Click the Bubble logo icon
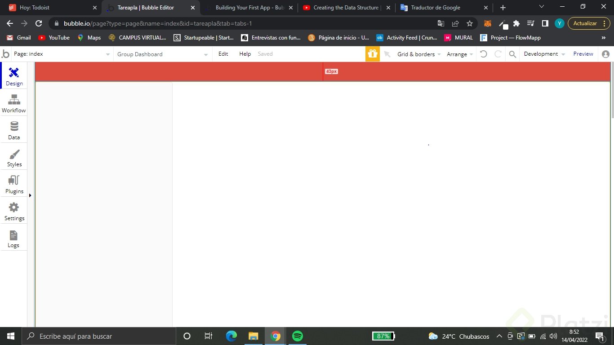The width and height of the screenshot is (614, 345). pos(5,54)
